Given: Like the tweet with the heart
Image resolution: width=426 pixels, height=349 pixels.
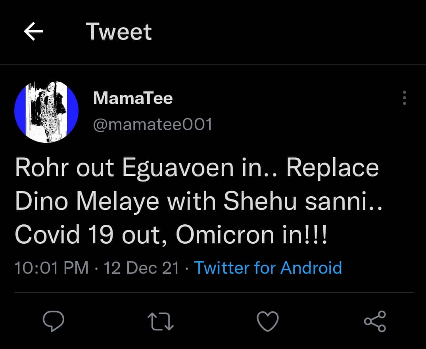Looking at the screenshot, I should [268, 321].
